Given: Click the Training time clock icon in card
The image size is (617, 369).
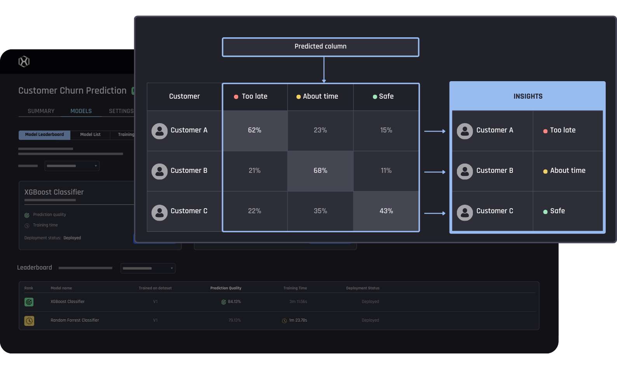Looking at the screenshot, I should (x=27, y=226).
